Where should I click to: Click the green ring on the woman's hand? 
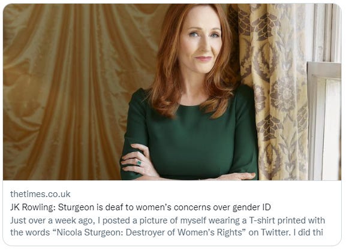pyautogui.click(x=139, y=163)
